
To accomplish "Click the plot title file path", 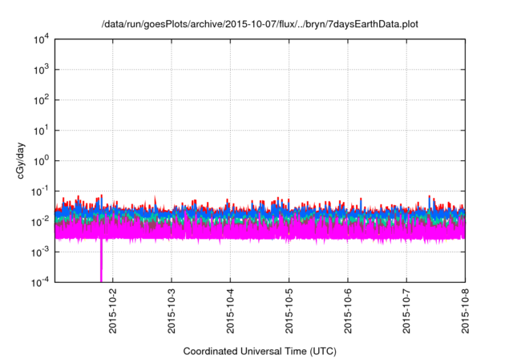I will pyautogui.click(x=260, y=24).
